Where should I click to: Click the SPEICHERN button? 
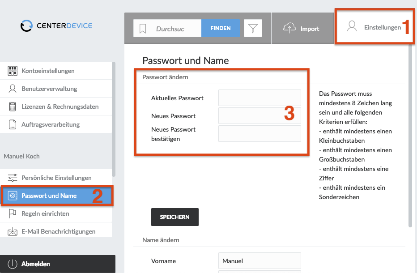click(x=175, y=217)
